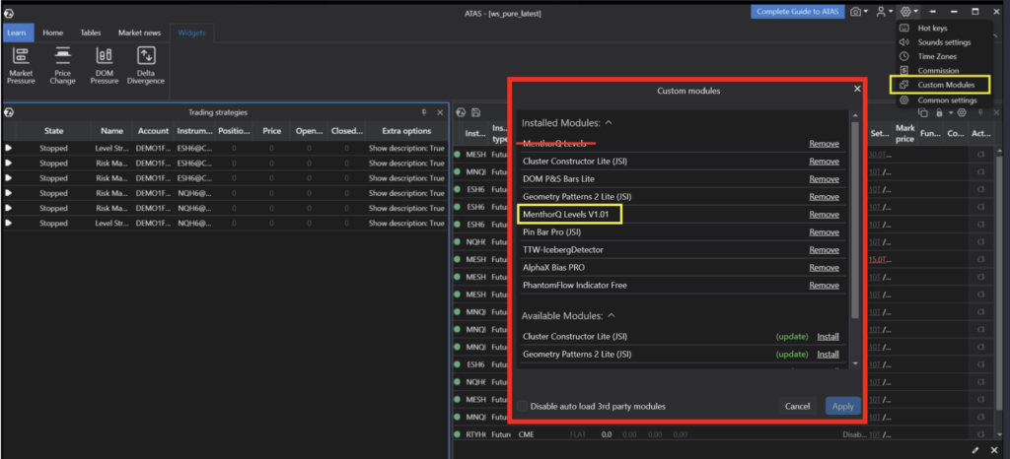
Task: Pin the Trading strategies panel
Action: click(x=424, y=112)
